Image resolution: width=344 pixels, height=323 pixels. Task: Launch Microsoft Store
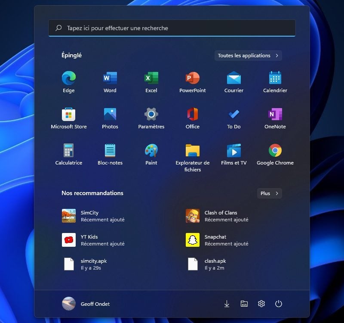pyautogui.click(x=69, y=118)
